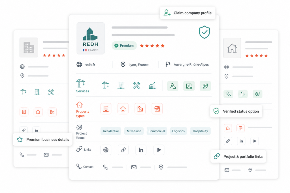
Task: Open the chain link icon in Links row
Action: point(123,150)
